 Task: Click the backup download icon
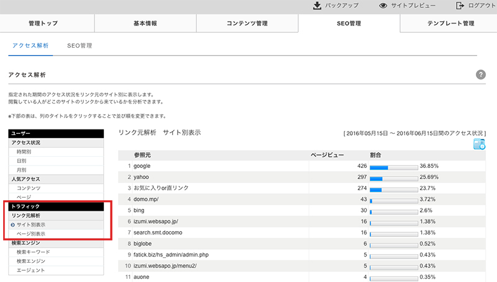(x=317, y=6)
